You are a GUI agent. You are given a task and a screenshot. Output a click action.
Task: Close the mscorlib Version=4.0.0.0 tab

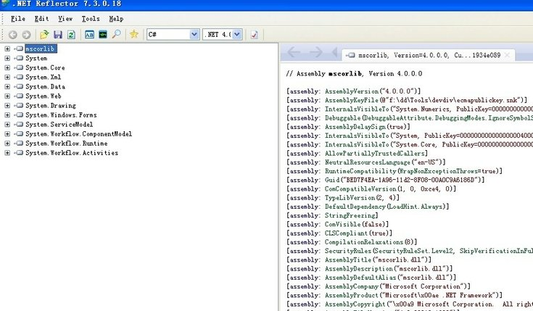click(505, 54)
